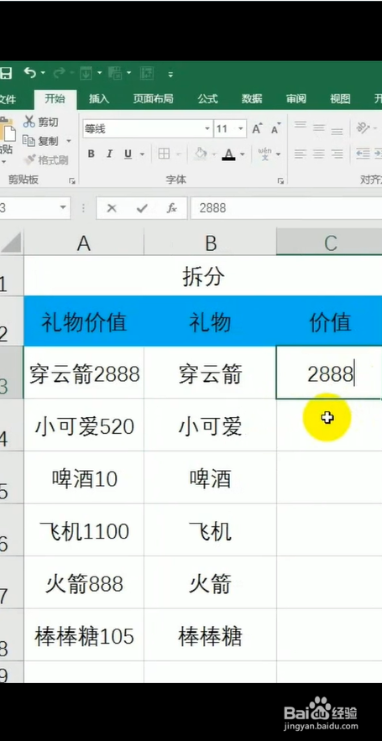Click the Decrease Font Size icon
The image size is (382, 741).
pyautogui.click(x=275, y=128)
